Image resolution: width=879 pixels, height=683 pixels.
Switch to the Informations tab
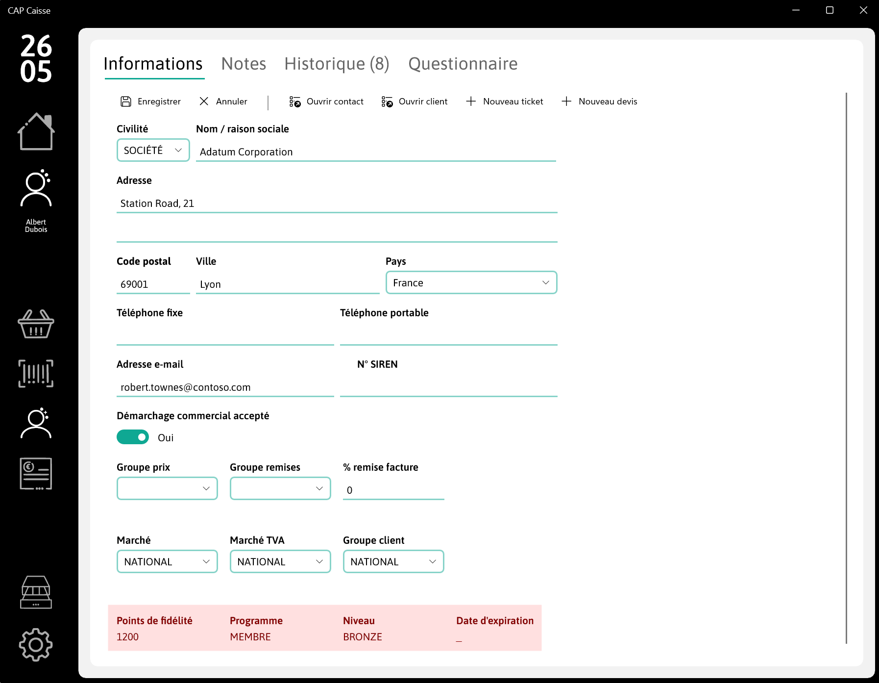click(x=153, y=64)
